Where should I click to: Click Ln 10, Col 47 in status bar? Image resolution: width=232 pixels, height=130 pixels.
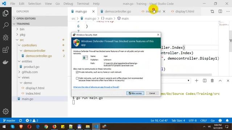click(x=159, y=120)
